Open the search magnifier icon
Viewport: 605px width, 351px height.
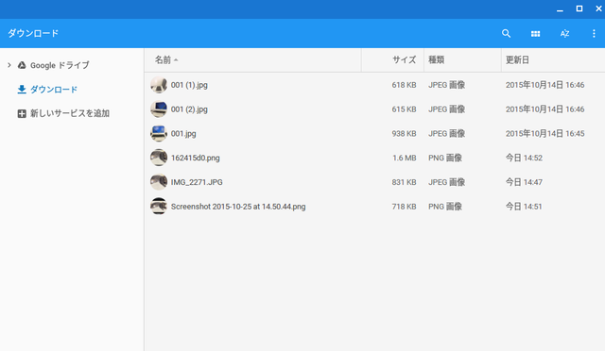507,34
